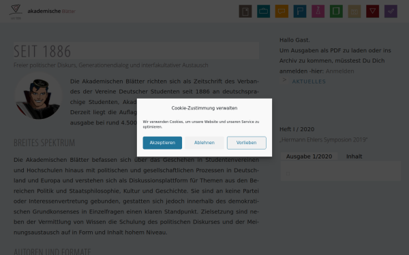Click the SEIT 1886 heading
The width and height of the screenshot is (409, 255).
click(42, 51)
